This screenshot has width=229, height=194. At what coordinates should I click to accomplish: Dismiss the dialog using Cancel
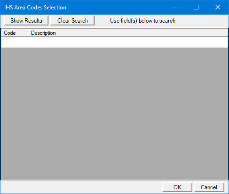click(209, 187)
